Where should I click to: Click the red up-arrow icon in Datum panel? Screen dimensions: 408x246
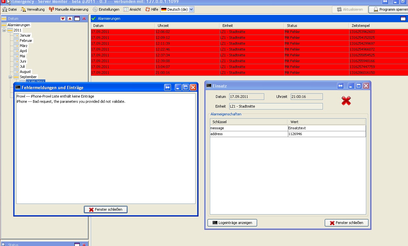click(x=70, y=18)
